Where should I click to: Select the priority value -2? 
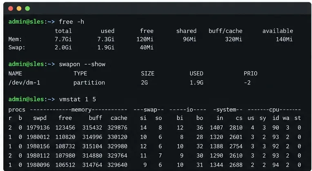[247, 83]
